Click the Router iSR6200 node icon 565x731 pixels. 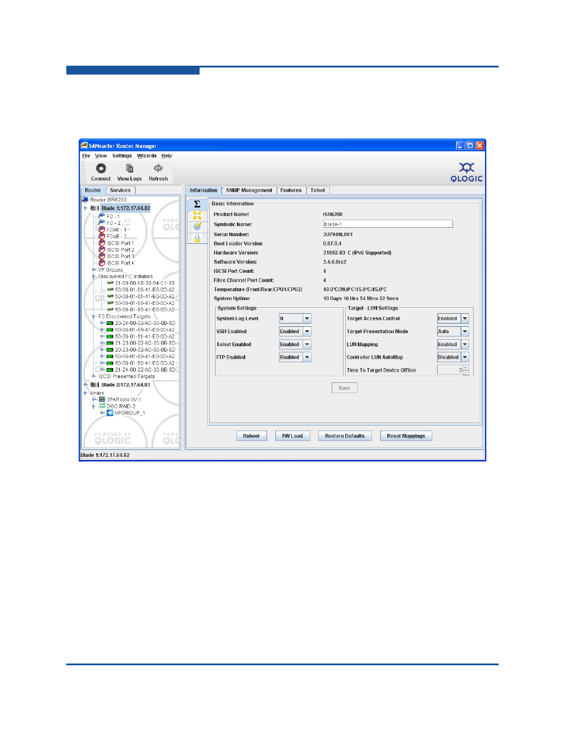point(85,200)
